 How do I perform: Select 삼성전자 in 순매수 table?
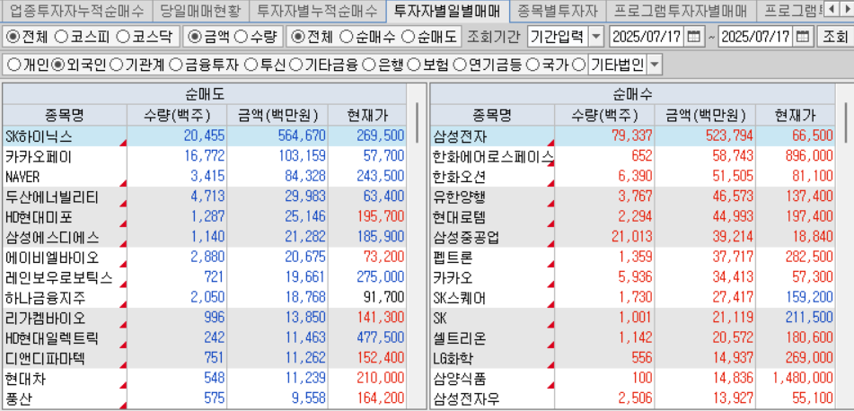(x=460, y=136)
